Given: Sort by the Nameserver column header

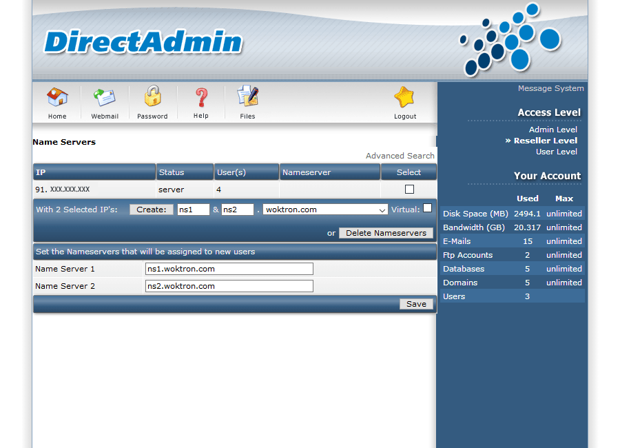Looking at the screenshot, I should click(330, 172).
